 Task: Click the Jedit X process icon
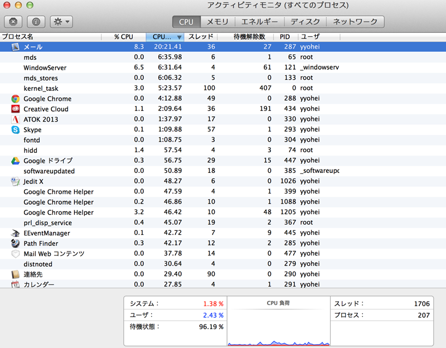click(16, 181)
